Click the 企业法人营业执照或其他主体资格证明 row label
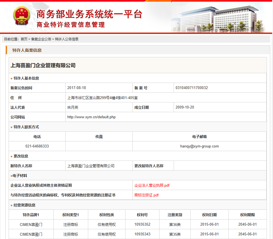273x239 pixels. (x=41, y=185)
